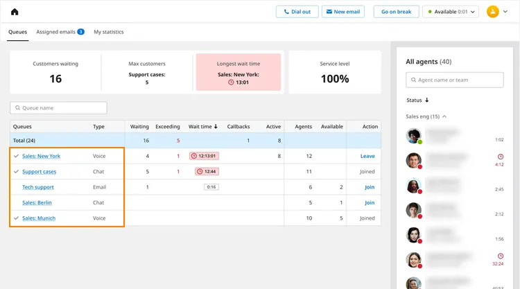Click the Waiting column header
520x289 pixels.
[x=139, y=127]
